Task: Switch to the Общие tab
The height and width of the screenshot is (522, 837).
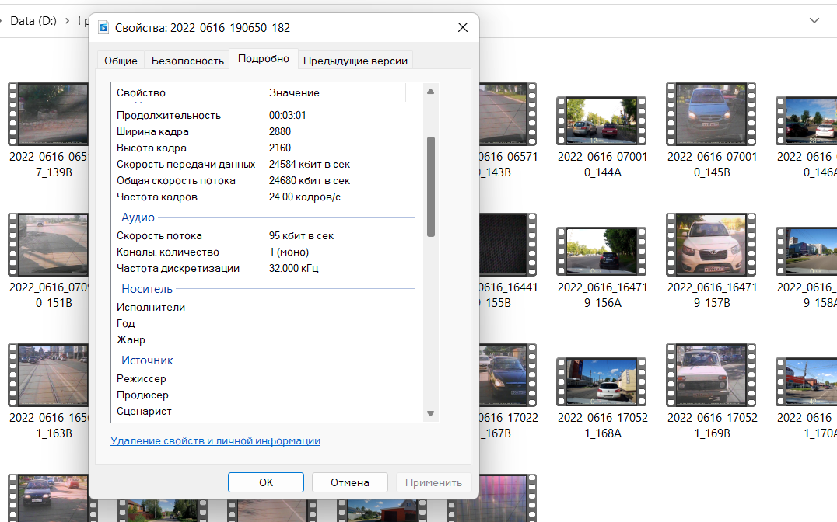Action: point(121,61)
